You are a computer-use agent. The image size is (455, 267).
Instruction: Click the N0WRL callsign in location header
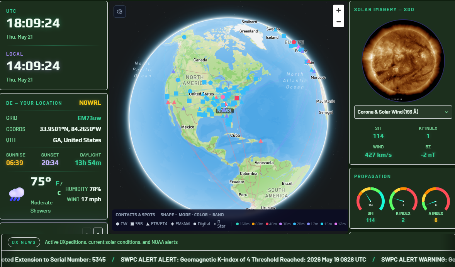(90, 103)
